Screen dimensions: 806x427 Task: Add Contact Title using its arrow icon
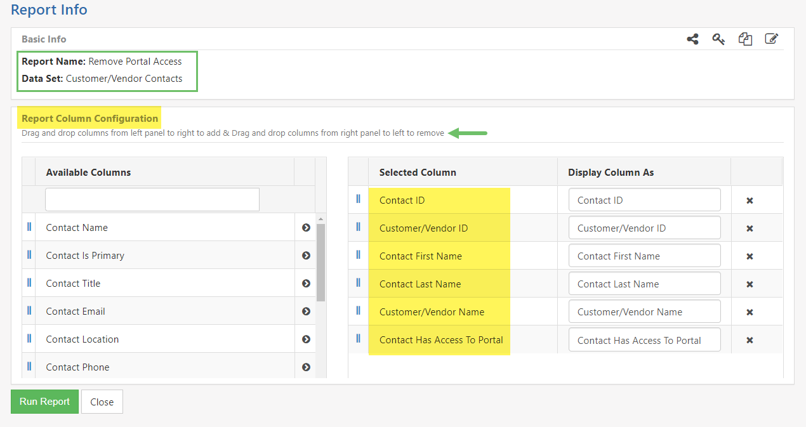(x=305, y=283)
